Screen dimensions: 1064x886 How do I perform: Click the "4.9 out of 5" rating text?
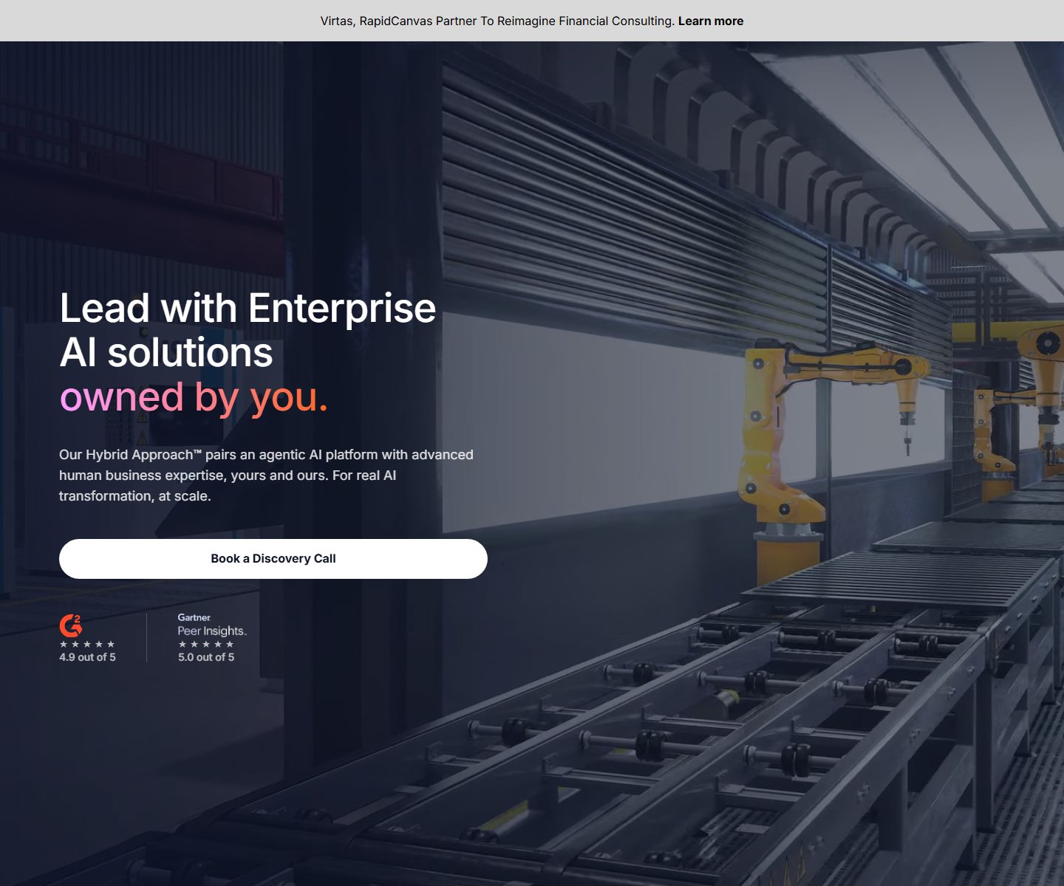click(87, 657)
